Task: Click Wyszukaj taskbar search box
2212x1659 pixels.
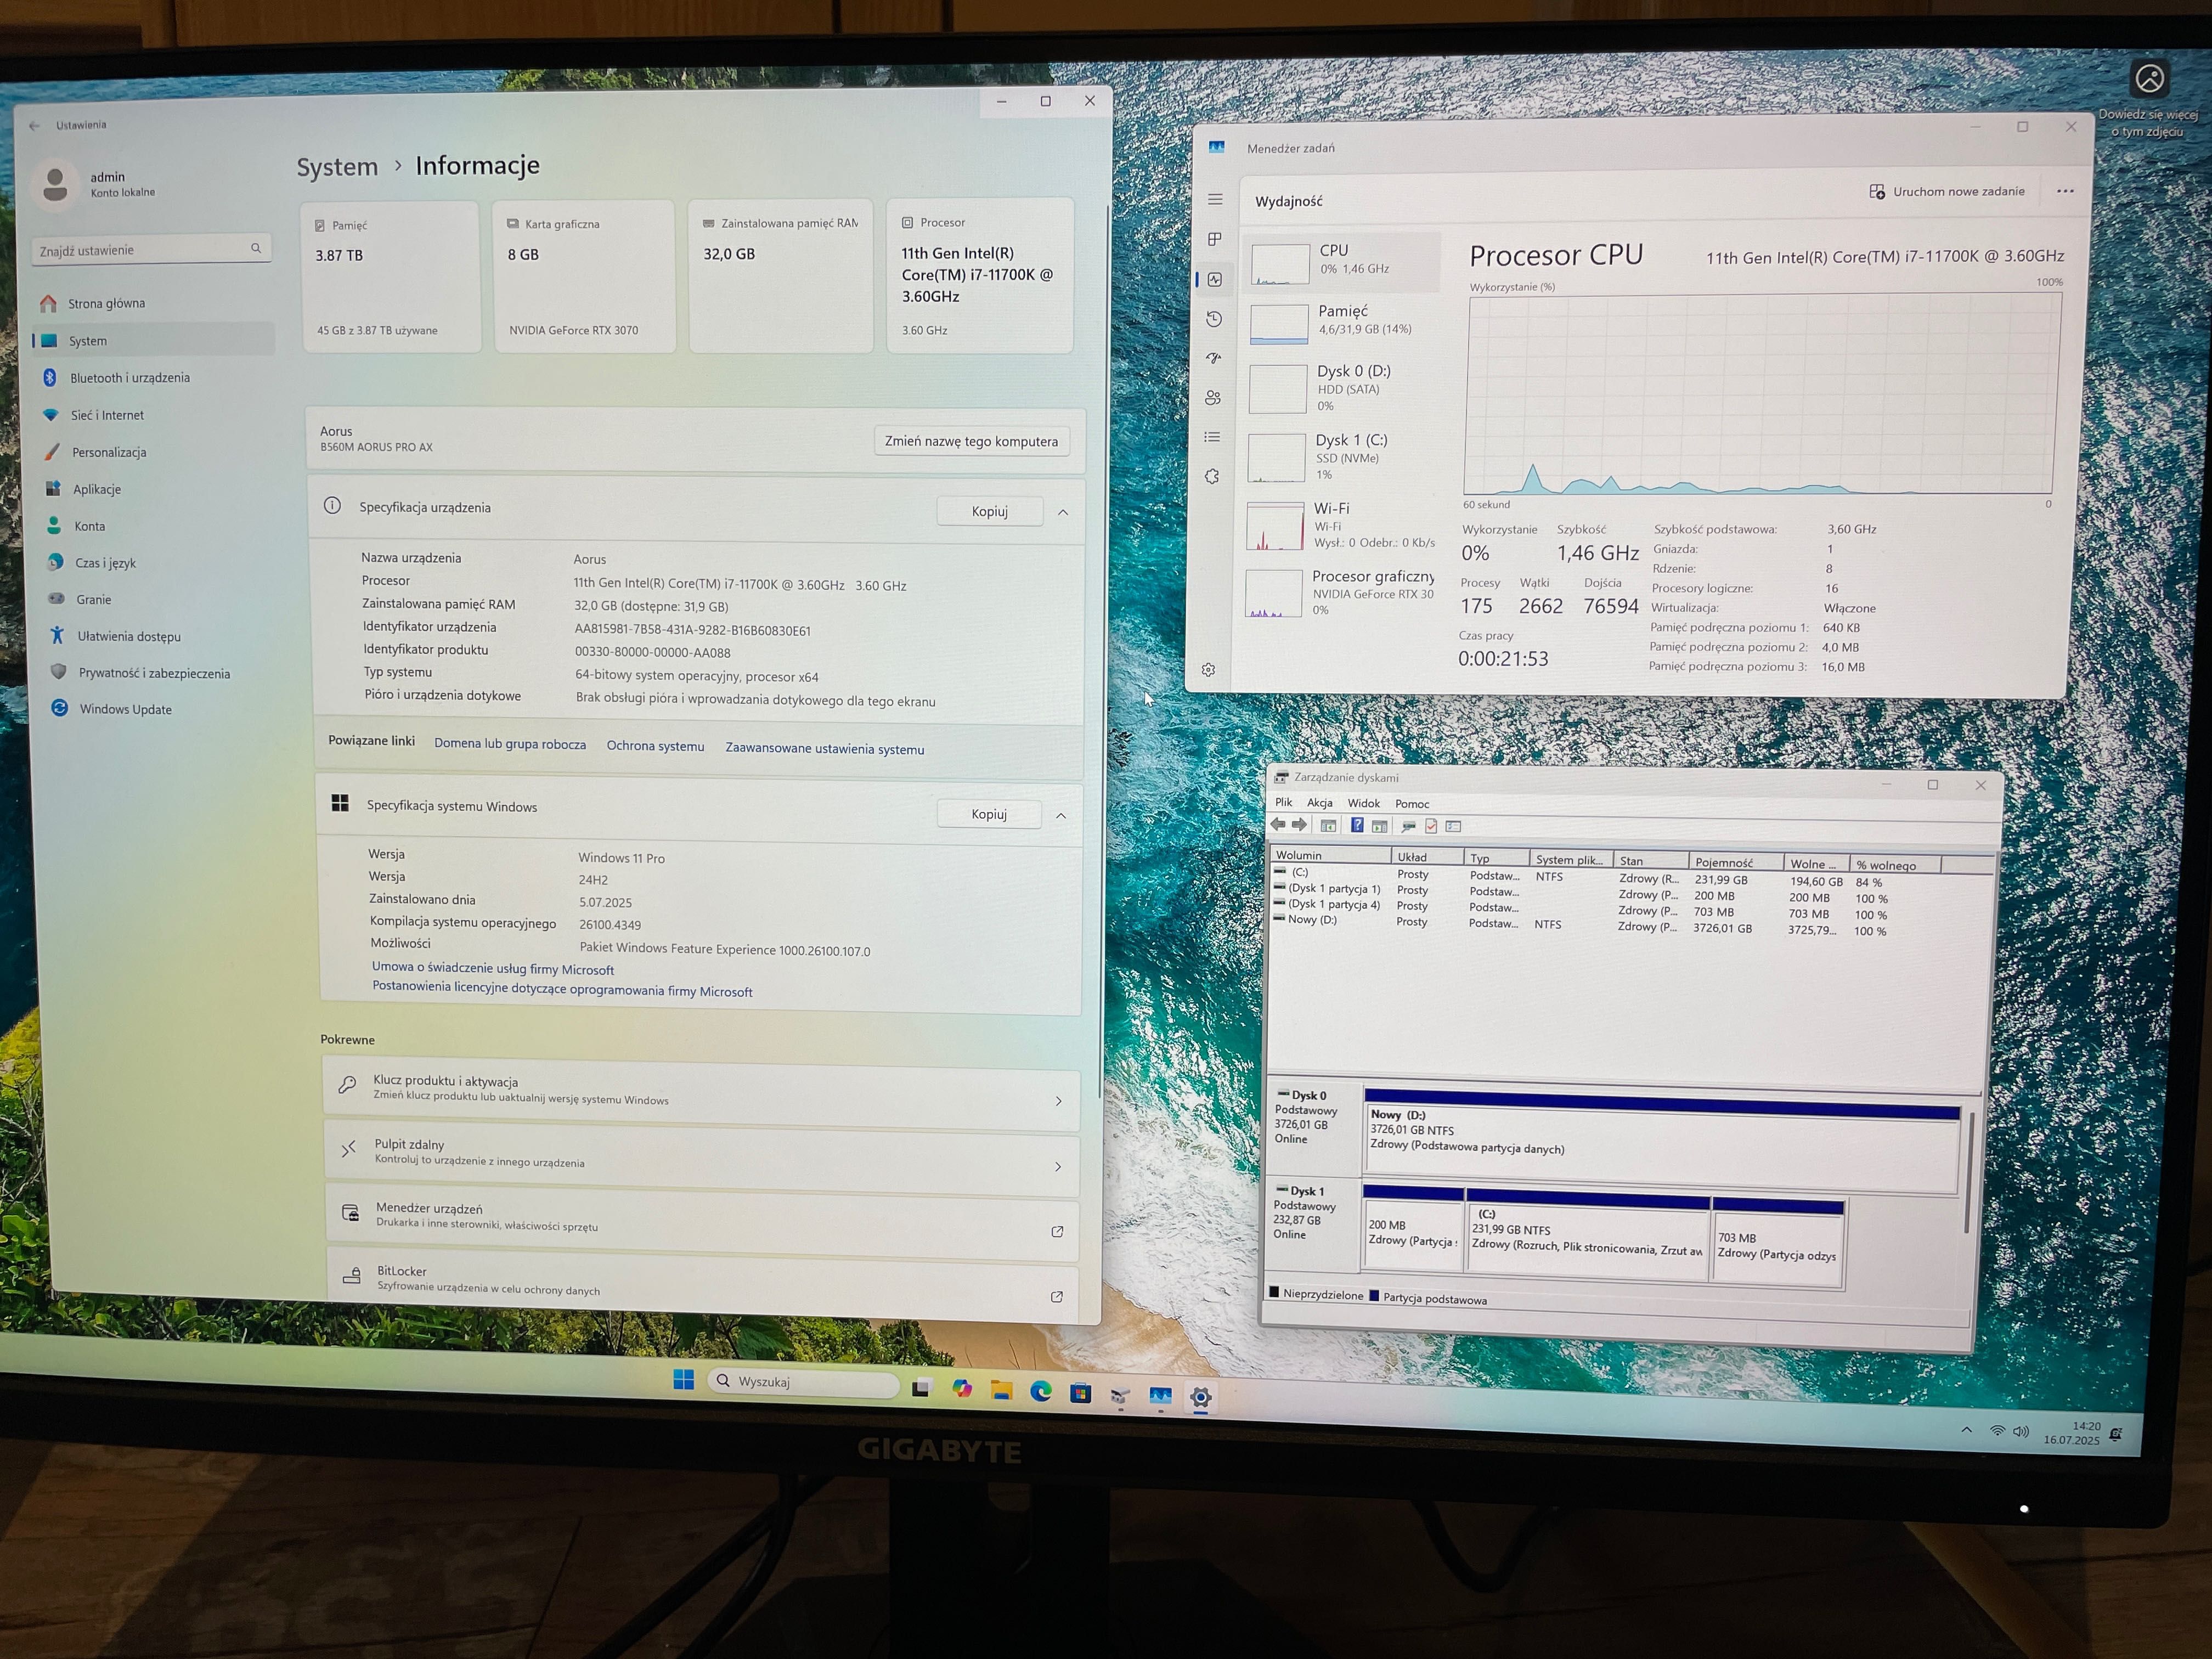Action: tap(803, 1382)
